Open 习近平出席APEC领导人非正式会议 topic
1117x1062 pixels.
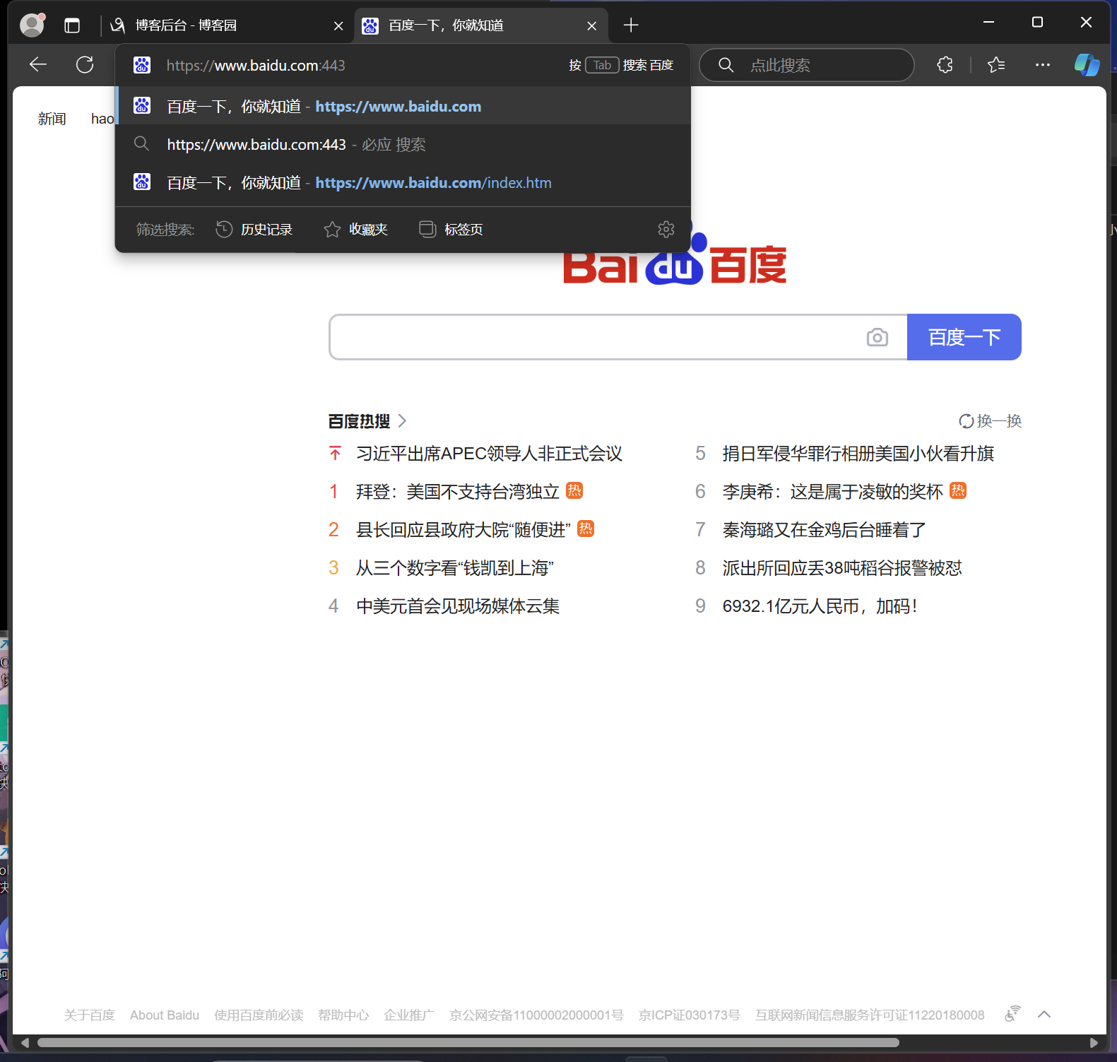490,454
